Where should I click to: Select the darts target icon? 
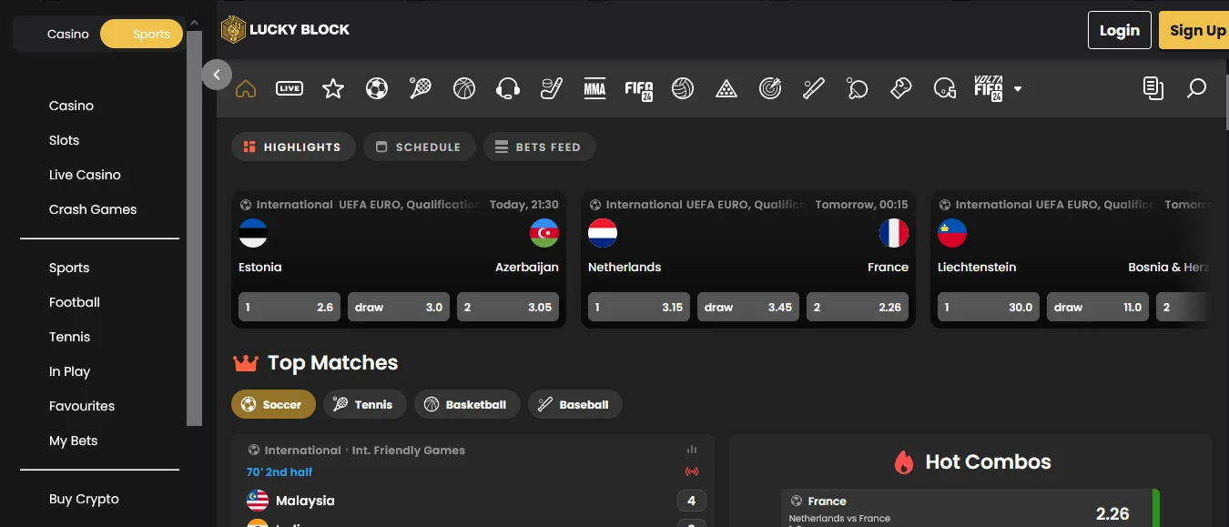click(x=770, y=88)
